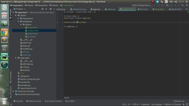This screenshot has width=189, height=106.
Task: Open Version Control tool window
Action: click(53, 101)
